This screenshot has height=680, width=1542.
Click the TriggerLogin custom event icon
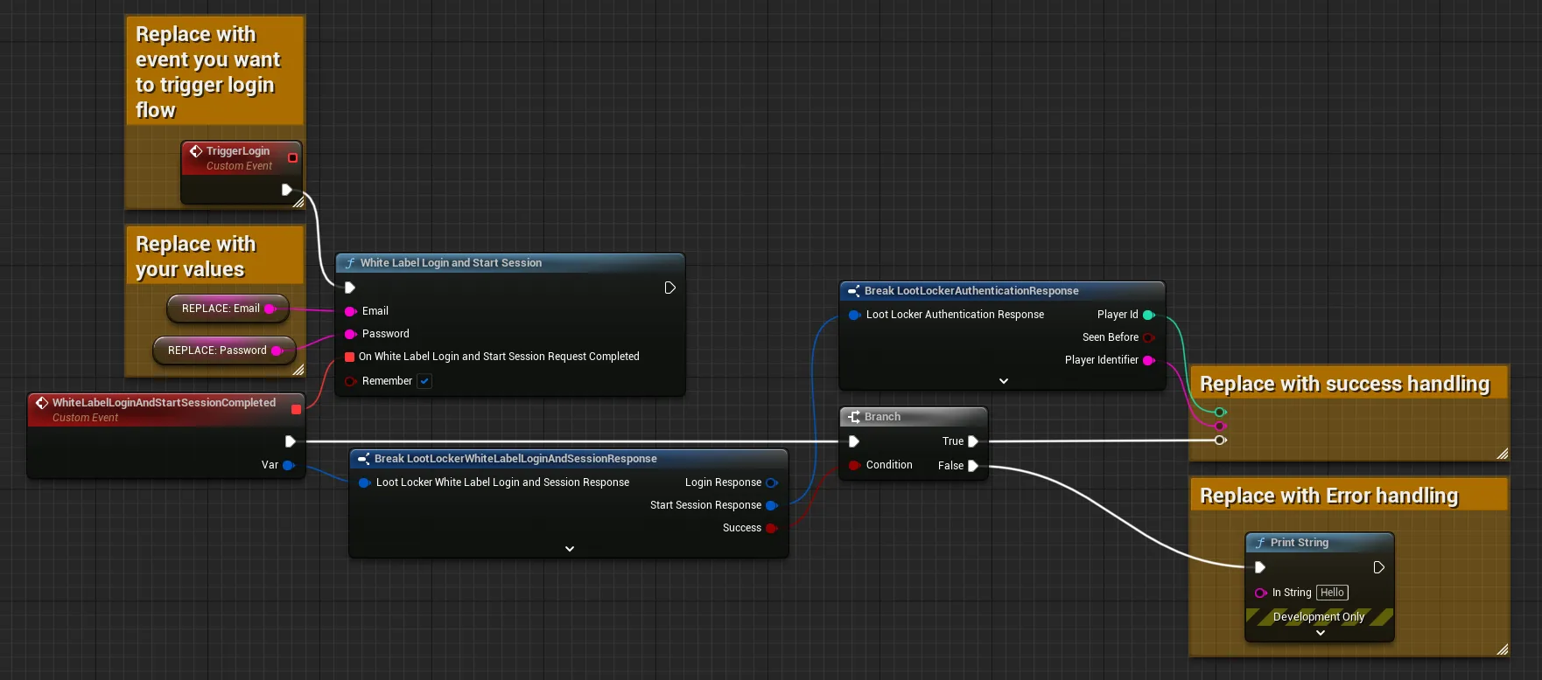pyautogui.click(x=196, y=151)
